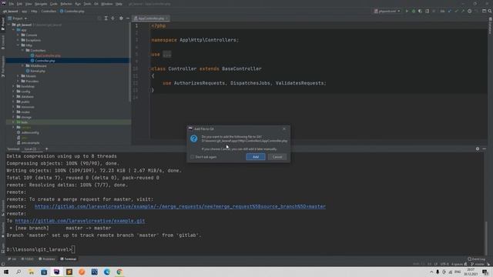Collapse the Http folder
493x277 pixels.
18,45
